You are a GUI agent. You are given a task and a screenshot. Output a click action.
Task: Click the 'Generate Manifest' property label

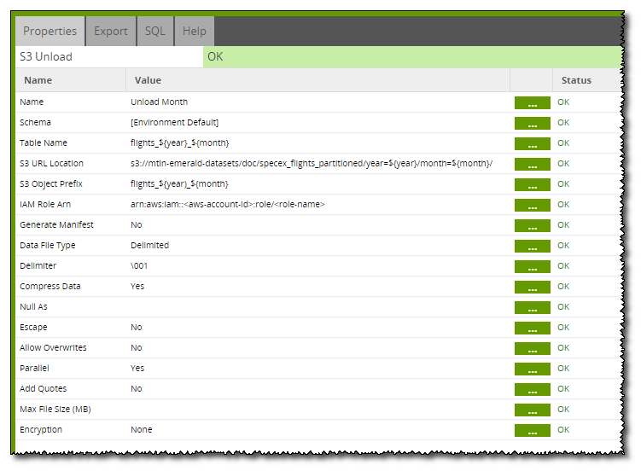pos(56,224)
